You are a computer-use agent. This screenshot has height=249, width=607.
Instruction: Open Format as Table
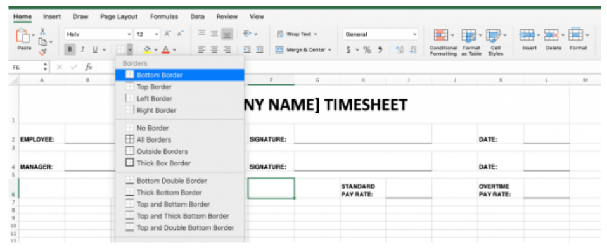(471, 42)
